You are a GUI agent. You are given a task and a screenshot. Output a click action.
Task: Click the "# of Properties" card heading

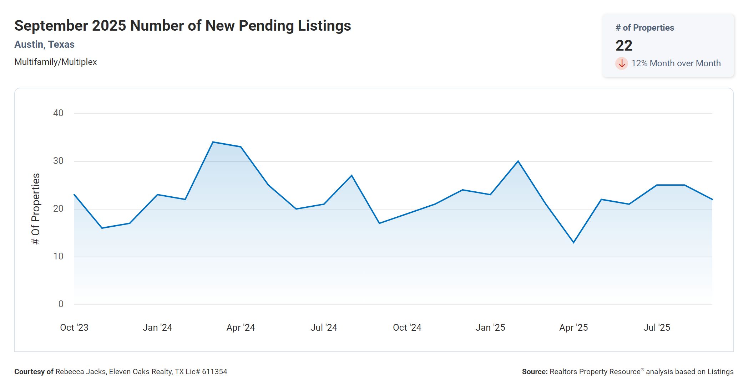click(645, 28)
